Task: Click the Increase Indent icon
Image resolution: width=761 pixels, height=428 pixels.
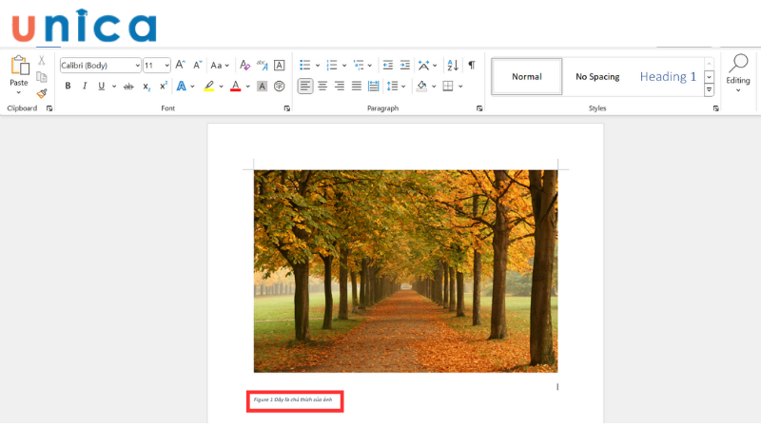Action: [x=404, y=66]
